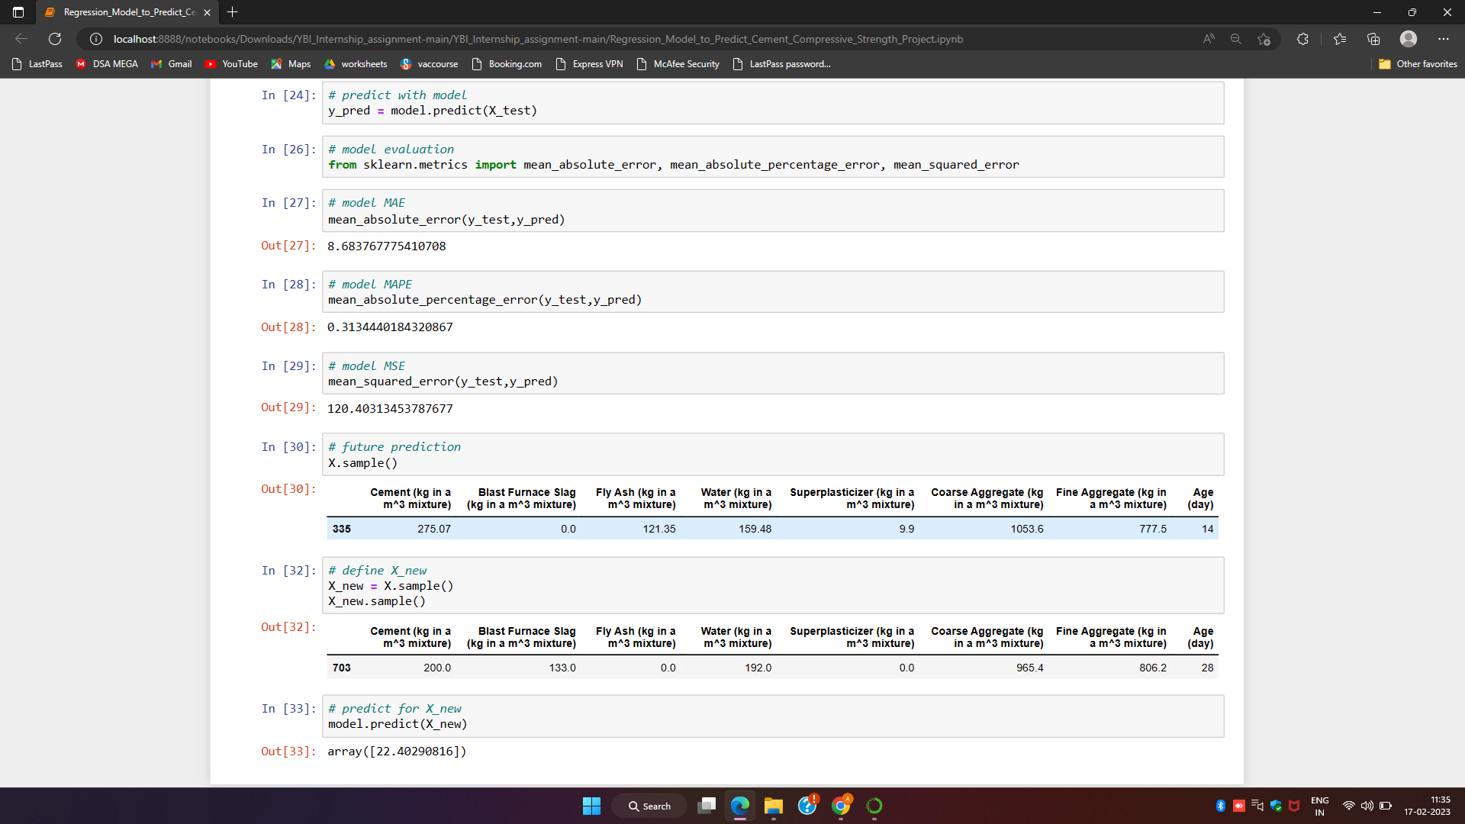Open the ENG IN language switcher
The image size is (1465, 824).
(1320, 805)
